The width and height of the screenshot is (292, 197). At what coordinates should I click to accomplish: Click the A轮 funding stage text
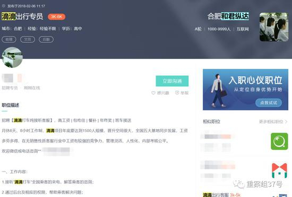[x=198, y=29]
